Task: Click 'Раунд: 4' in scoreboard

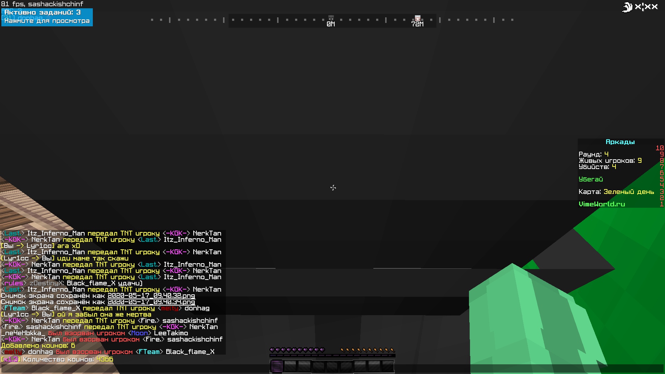Action: pos(594,154)
